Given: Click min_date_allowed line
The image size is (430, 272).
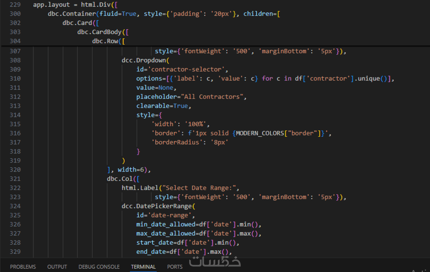Looking at the screenshot, I should [x=199, y=224].
